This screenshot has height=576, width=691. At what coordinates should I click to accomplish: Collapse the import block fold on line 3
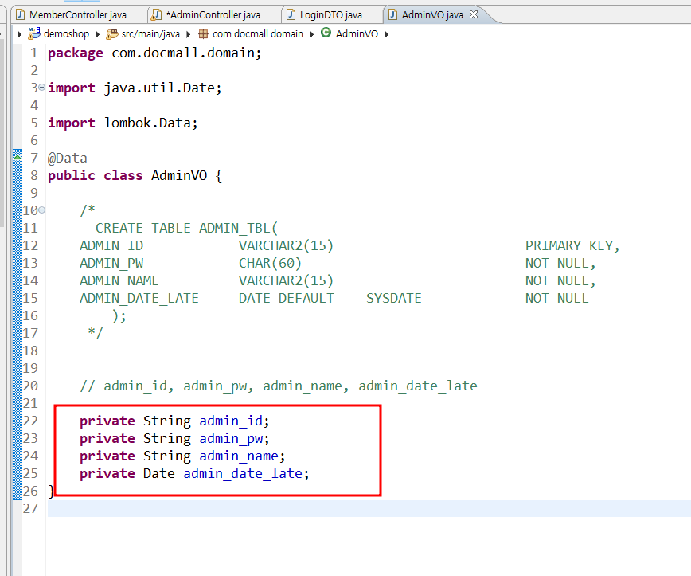tap(41, 88)
